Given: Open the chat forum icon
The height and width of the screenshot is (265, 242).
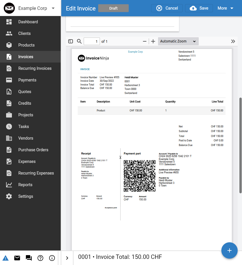Looking at the screenshot, I should tap(29, 258).
